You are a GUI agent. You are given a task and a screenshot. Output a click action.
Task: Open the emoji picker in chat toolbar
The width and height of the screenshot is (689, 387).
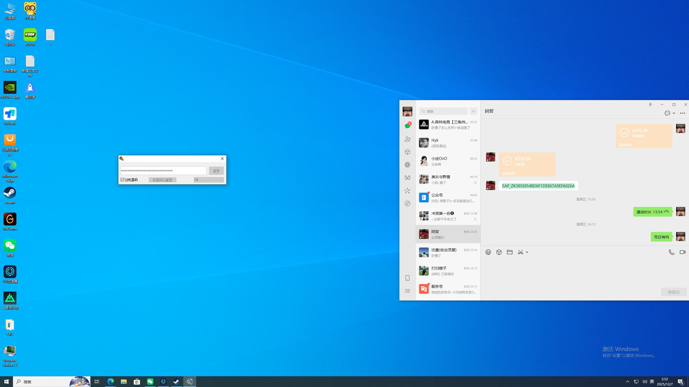coord(488,252)
